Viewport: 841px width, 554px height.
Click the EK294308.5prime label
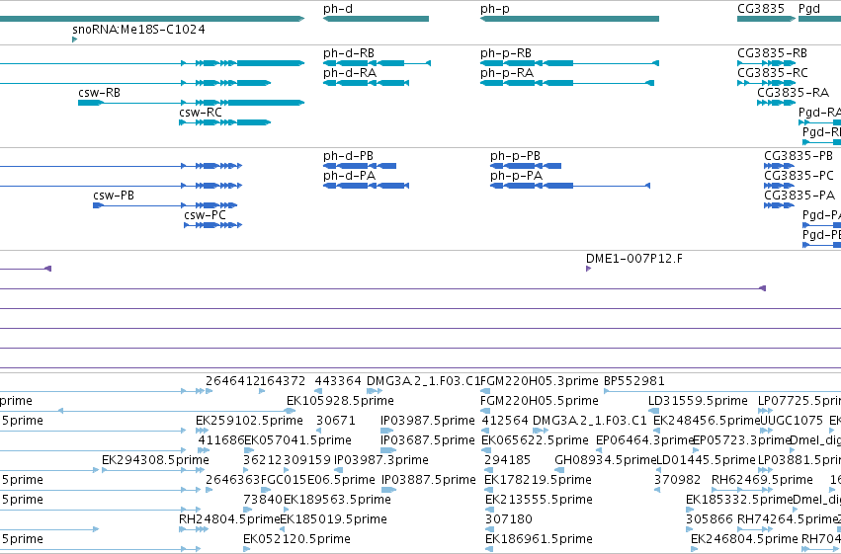coord(155,460)
